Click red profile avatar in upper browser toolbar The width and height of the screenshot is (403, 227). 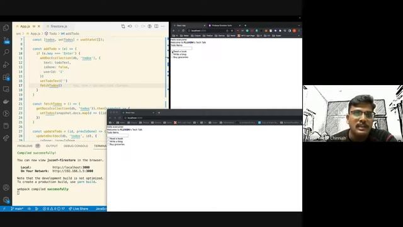point(295,31)
